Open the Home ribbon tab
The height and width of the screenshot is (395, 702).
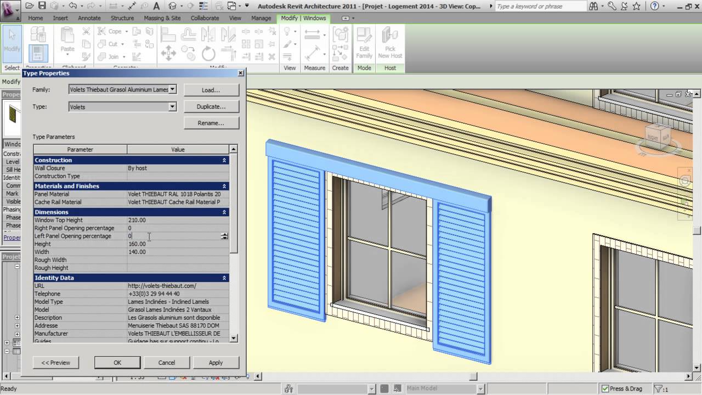[x=35, y=18]
